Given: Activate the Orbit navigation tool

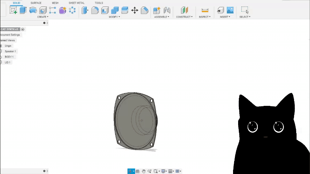Looking at the screenshot, I should tap(130, 171).
